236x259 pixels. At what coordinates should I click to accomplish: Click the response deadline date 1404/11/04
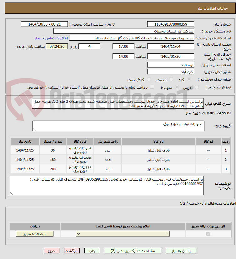pos(171,47)
